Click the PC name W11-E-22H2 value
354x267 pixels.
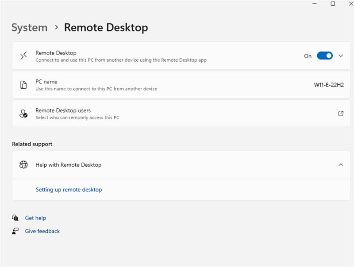tap(329, 85)
